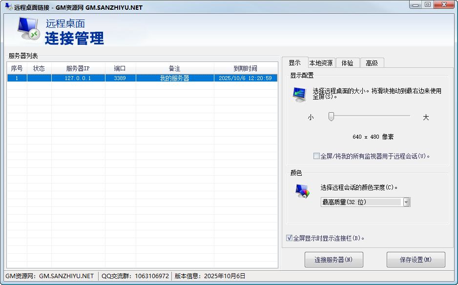Viewport: 458px width, 285px height.
Task: Go to the 高级 tab
Action: (372, 63)
